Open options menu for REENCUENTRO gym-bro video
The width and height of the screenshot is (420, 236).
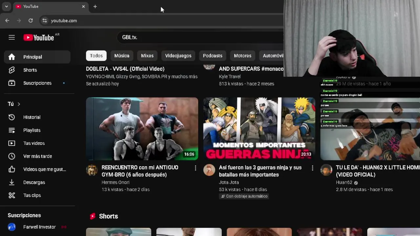click(195, 168)
